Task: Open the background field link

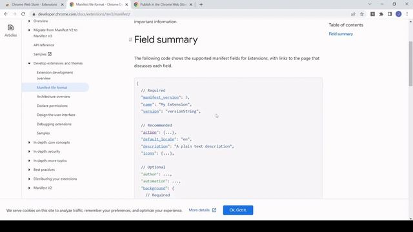Action: [x=154, y=188]
